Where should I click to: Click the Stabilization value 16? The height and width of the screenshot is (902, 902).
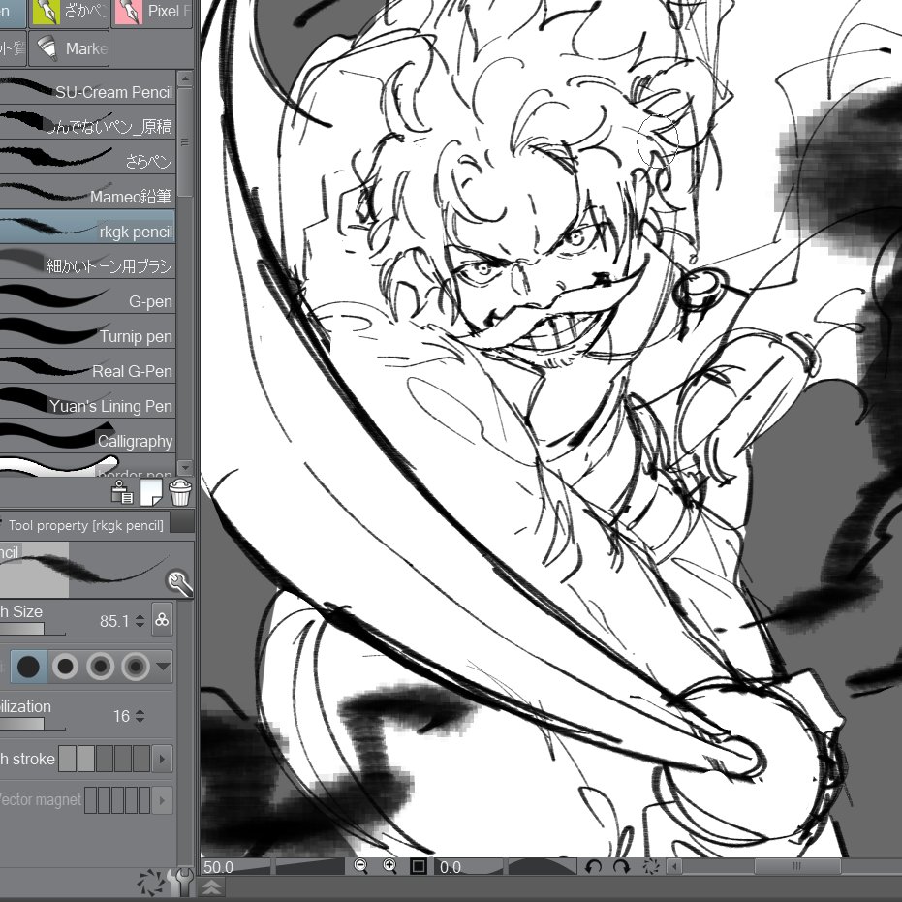(121, 716)
